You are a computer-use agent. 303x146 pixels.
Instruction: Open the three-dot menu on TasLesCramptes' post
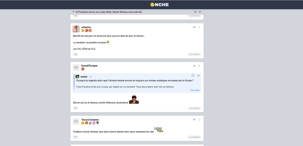(x=200, y=120)
